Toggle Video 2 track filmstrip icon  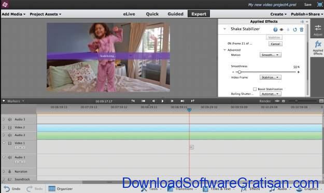pyautogui.click(x=10, y=127)
